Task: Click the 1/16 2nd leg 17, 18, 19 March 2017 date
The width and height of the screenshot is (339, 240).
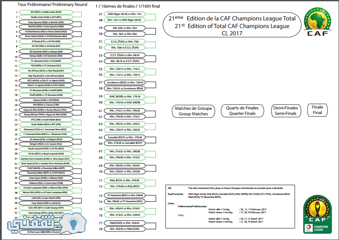Action: pos(251,222)
